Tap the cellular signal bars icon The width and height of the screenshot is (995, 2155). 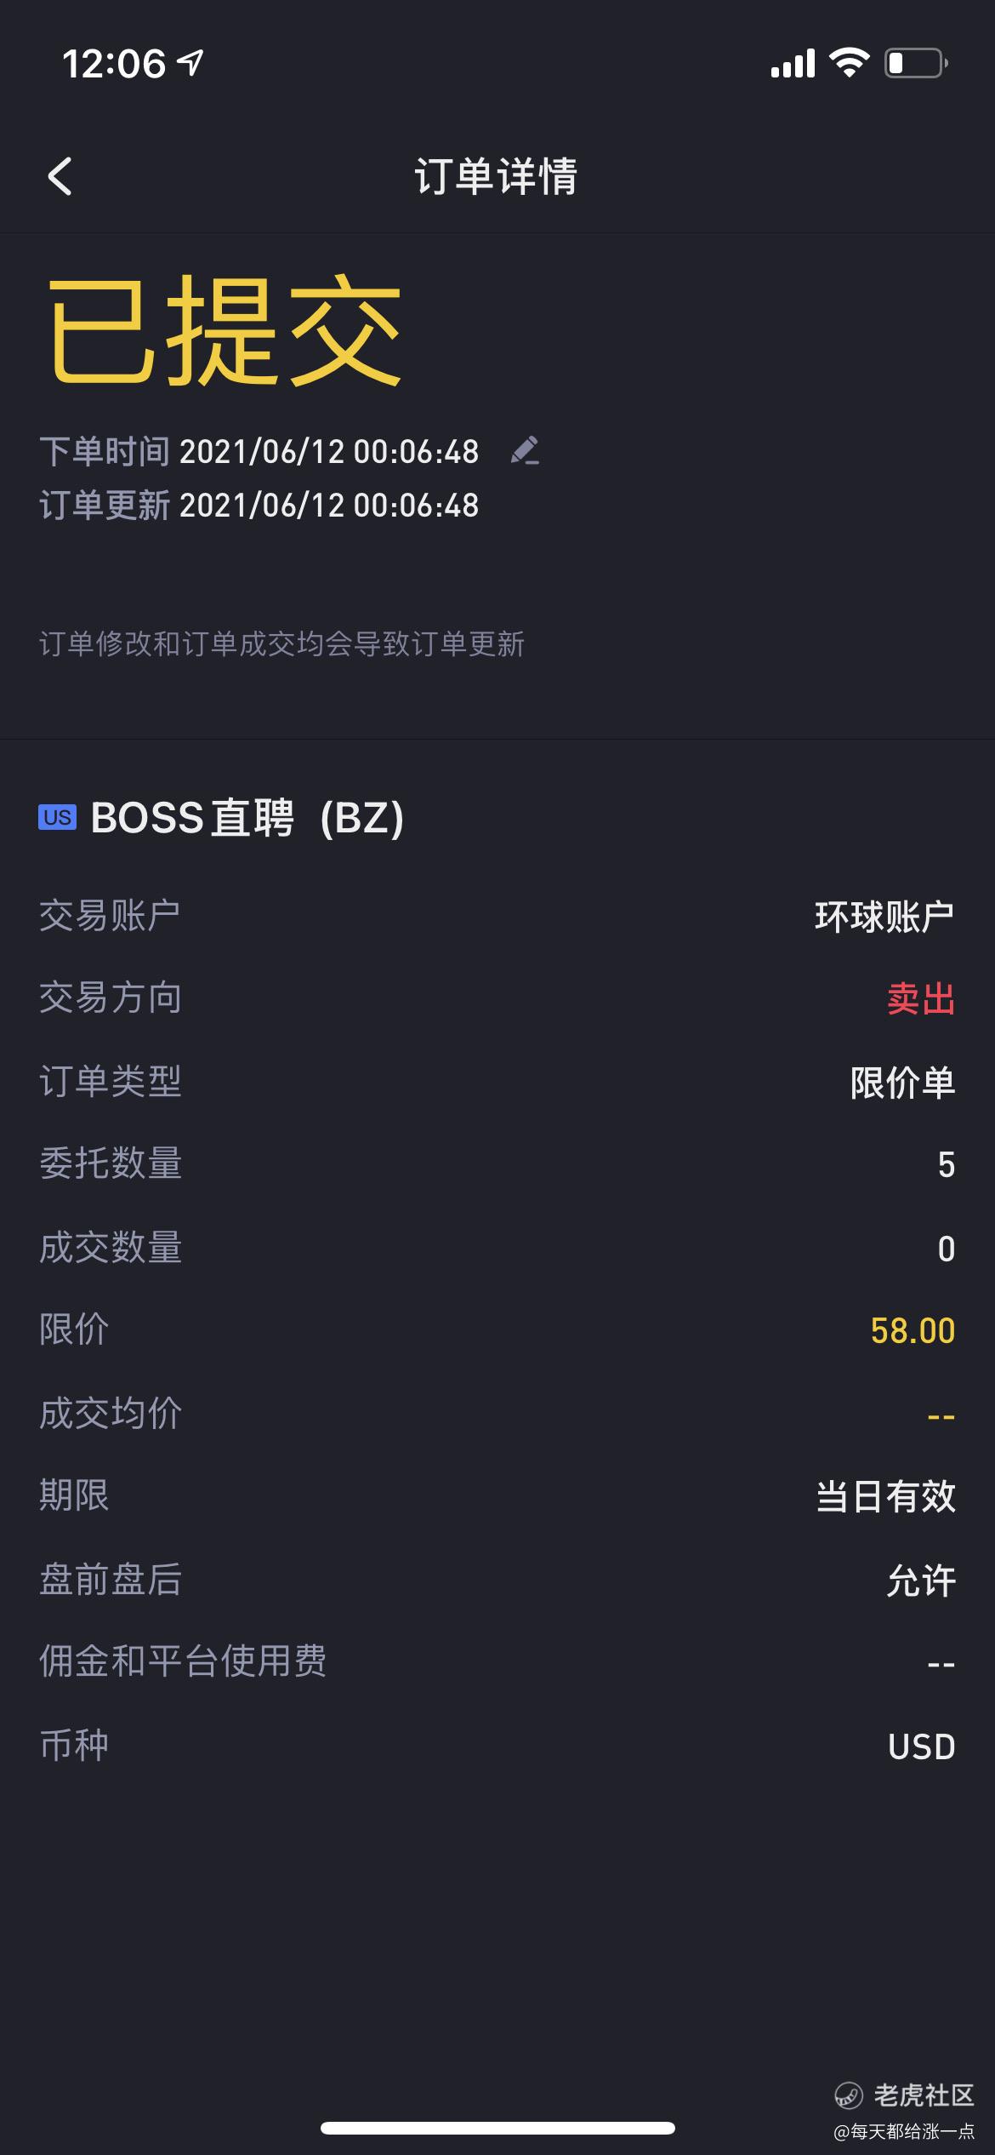click(793, 63)
